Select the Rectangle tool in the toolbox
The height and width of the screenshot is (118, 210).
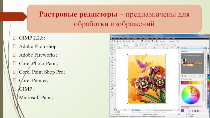click(112, 65)
